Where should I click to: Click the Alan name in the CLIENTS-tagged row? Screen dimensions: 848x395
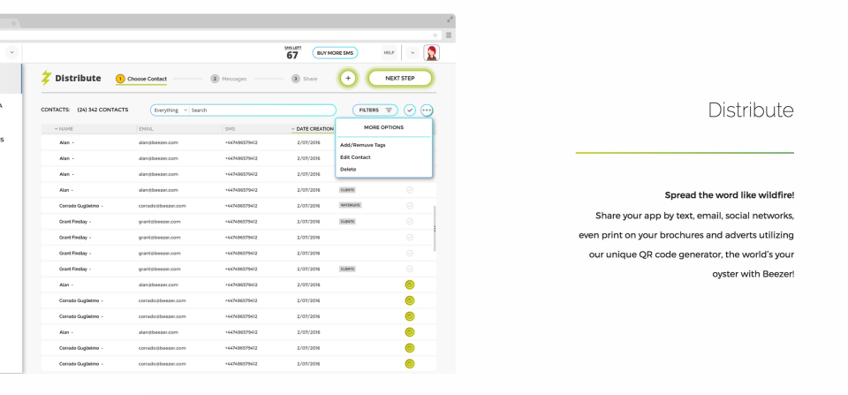pyautogui.click(x=64, y=190)
